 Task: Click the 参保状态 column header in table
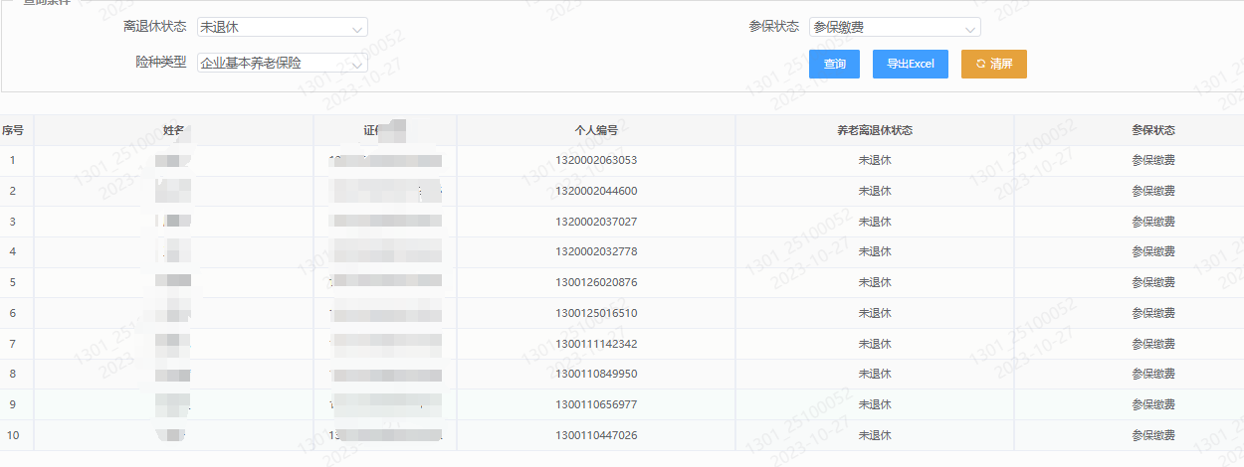[1153, 130]
